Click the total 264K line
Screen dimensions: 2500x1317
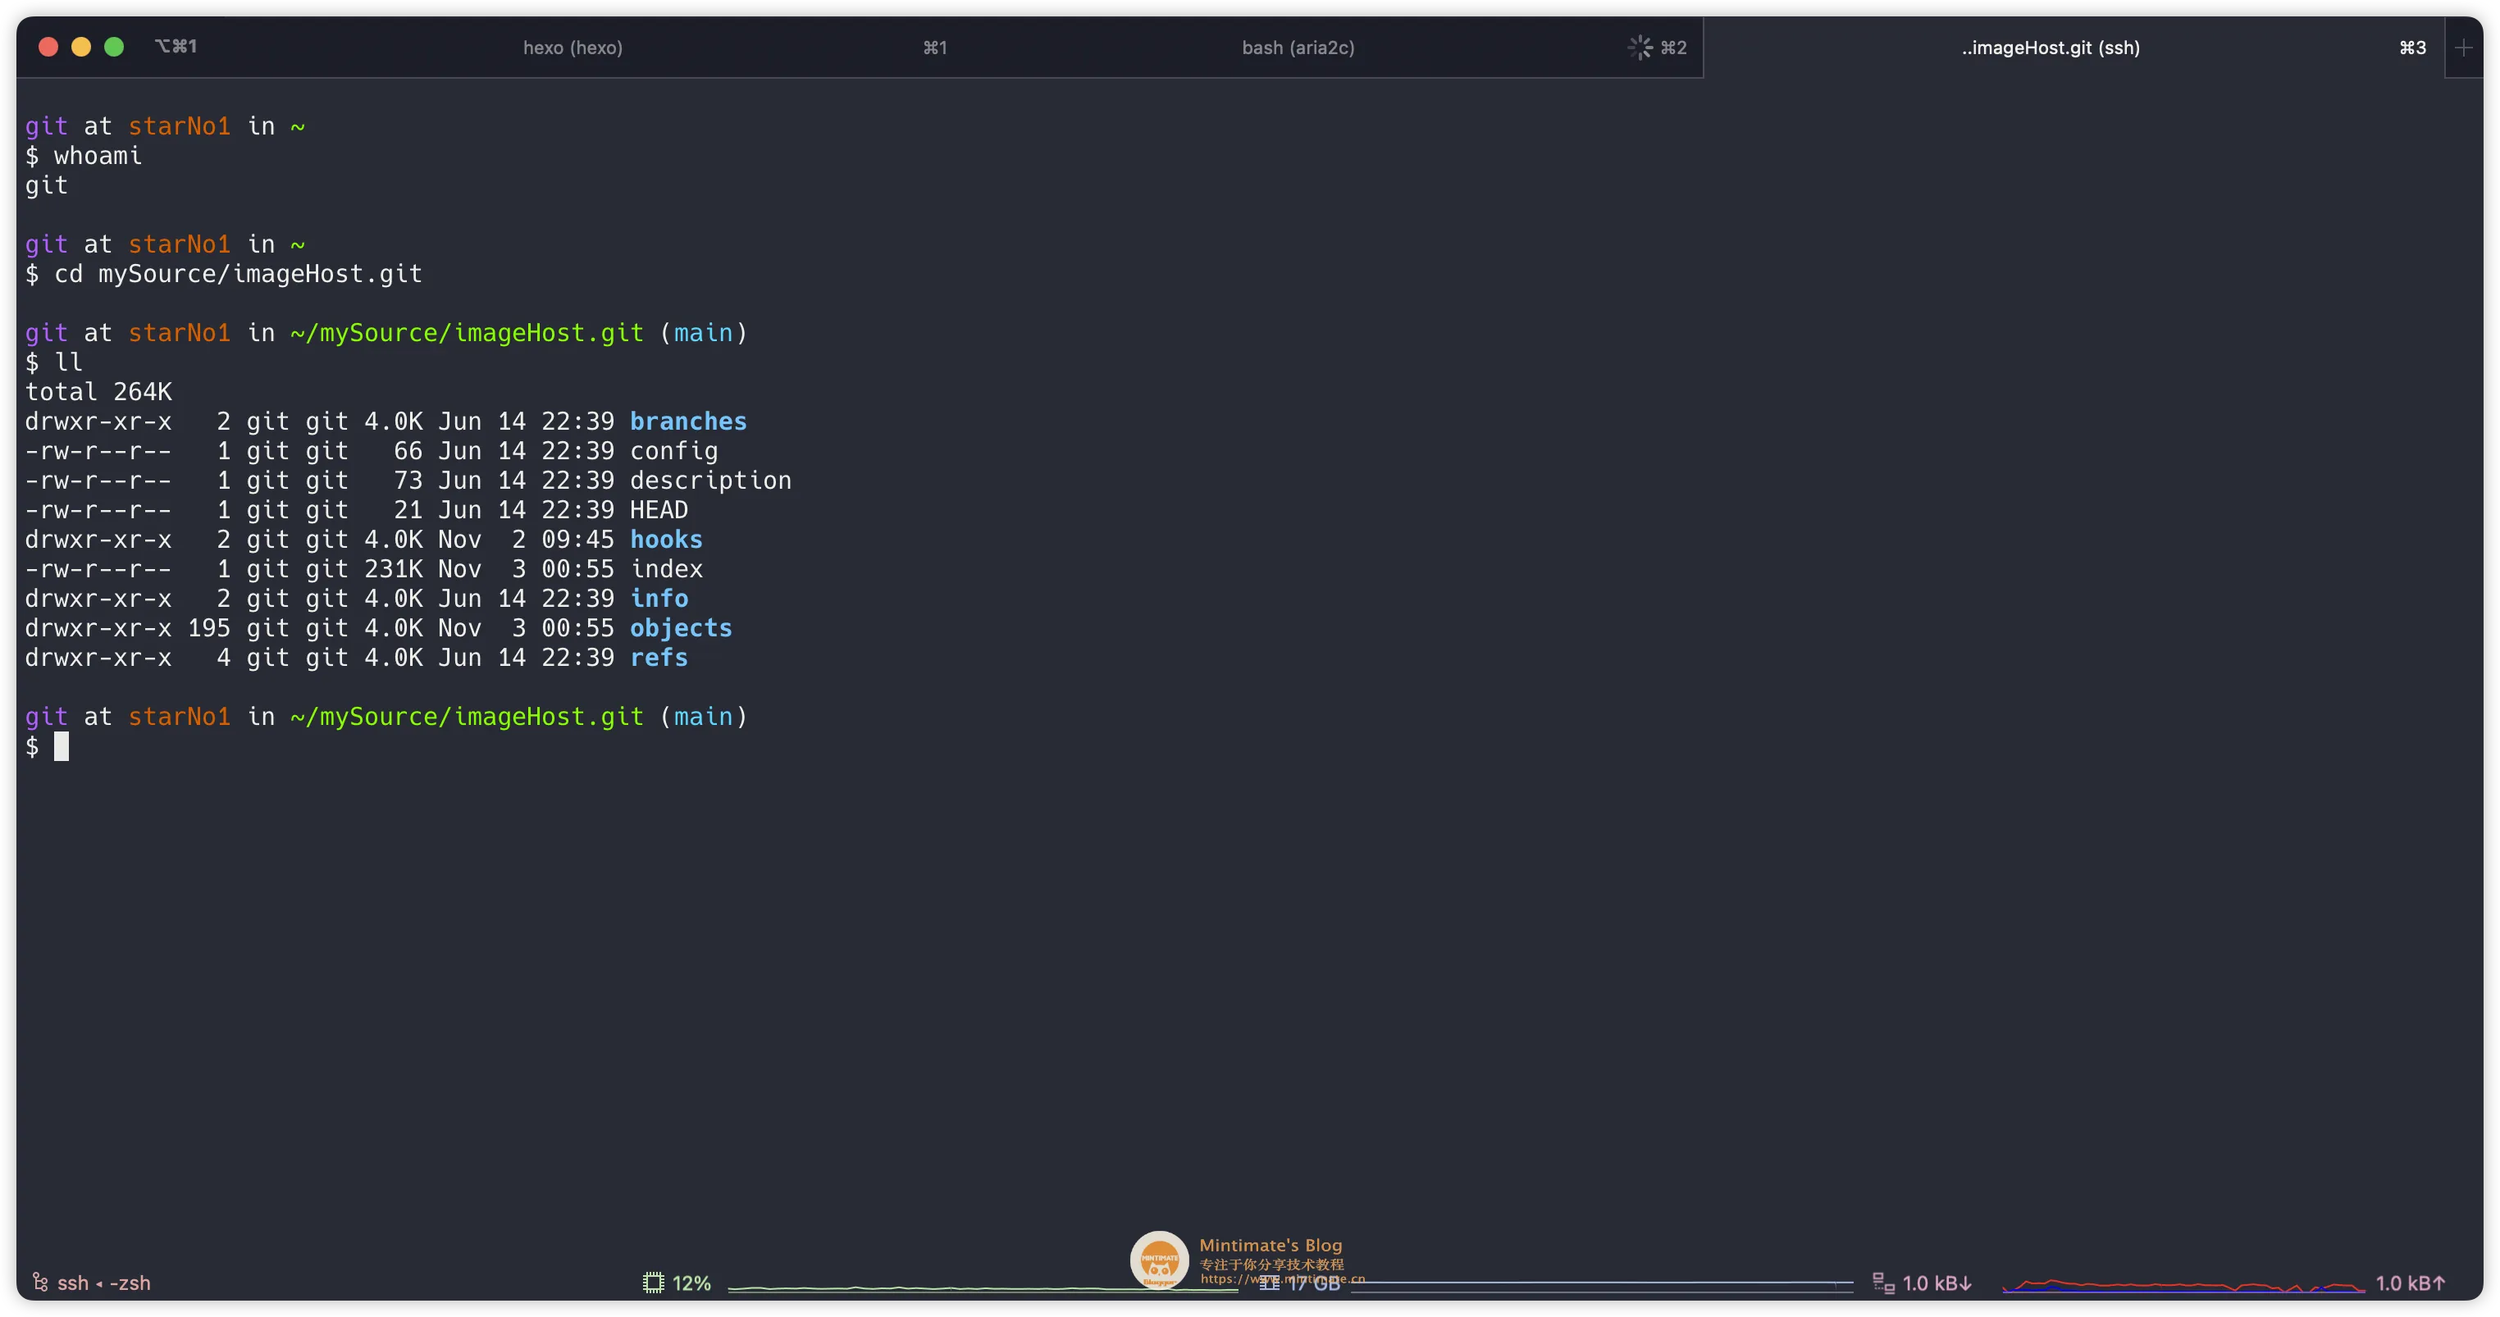98,392
